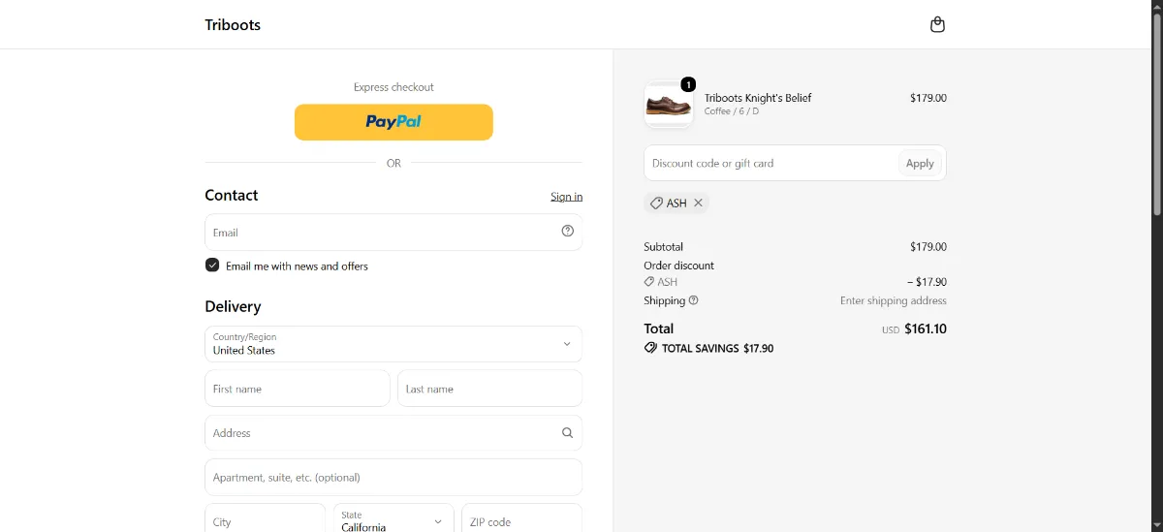Screen dimensions: 1163x532
Task: Click the Triboots Knight's Belief product name
Action: point(758,98)
